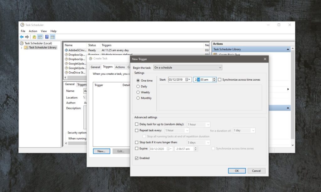The image size is (321, 192).
Task: Open Help via blue question mark icon
Action: [x=47, y=37]
